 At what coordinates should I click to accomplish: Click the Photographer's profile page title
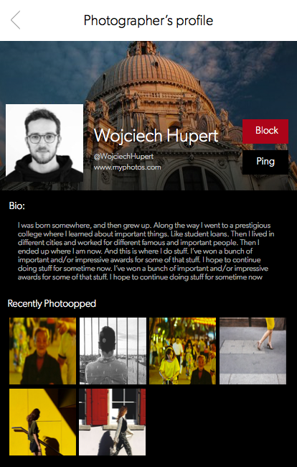pos(148,21)
